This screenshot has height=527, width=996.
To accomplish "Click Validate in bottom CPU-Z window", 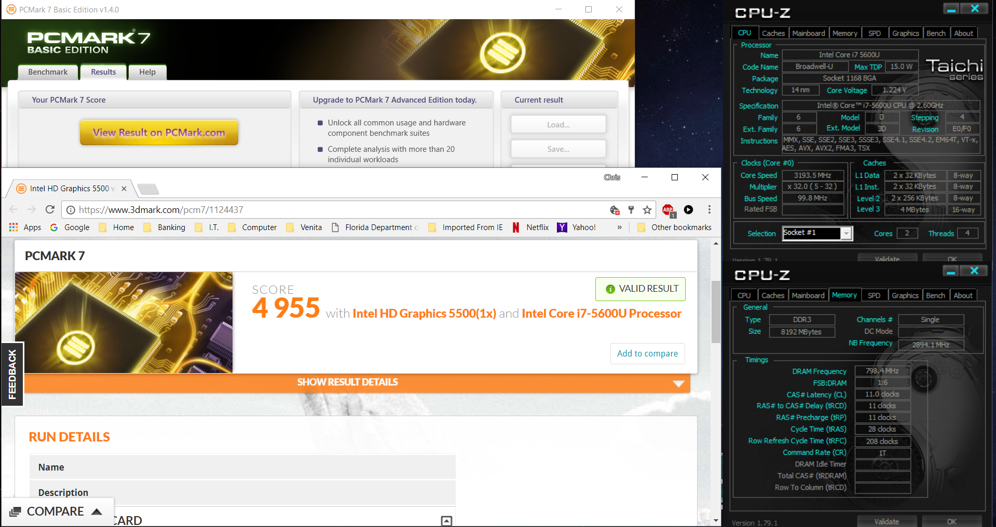I will click(x=886, y=521).
